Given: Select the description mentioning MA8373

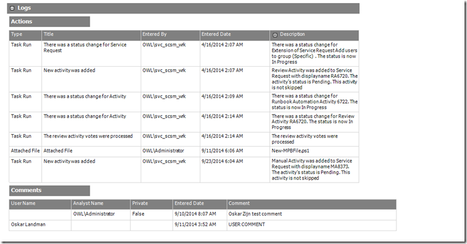Looking at the screenshot, I should pyautogui.click(x=315, y=170).
